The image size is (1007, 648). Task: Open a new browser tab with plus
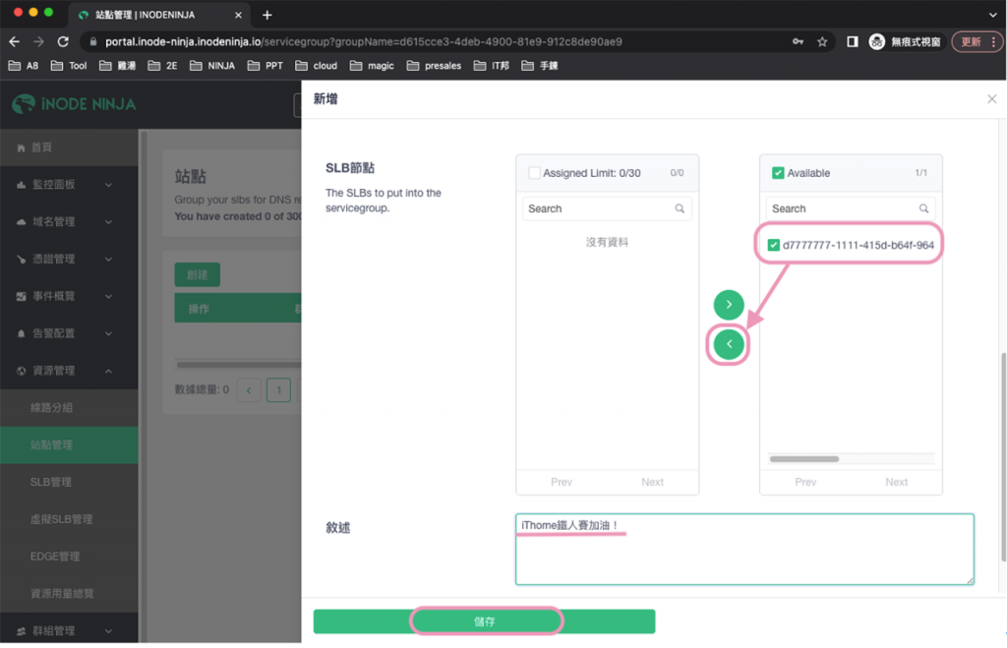click(x=267, y=15)
